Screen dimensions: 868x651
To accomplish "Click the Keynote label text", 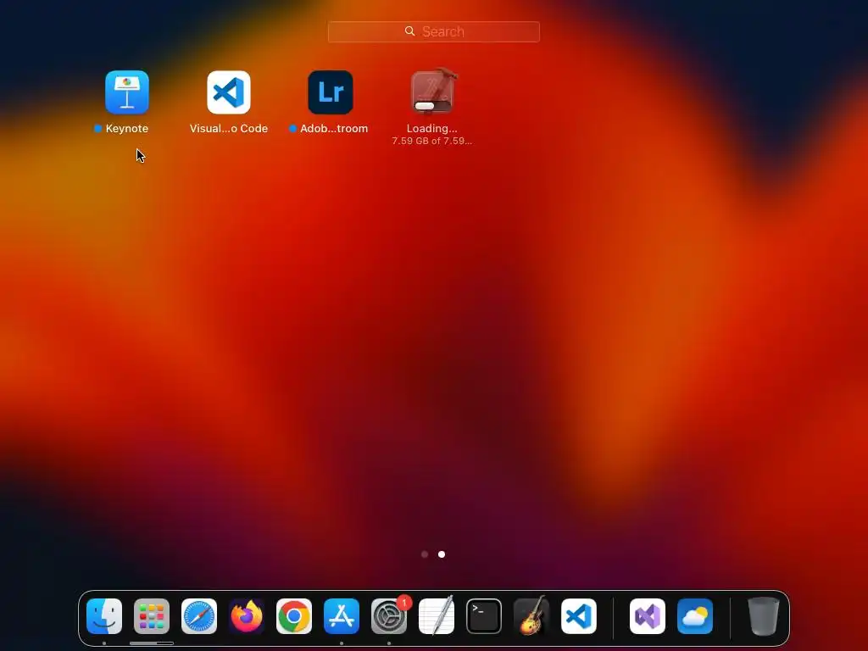I will point(127,129).
